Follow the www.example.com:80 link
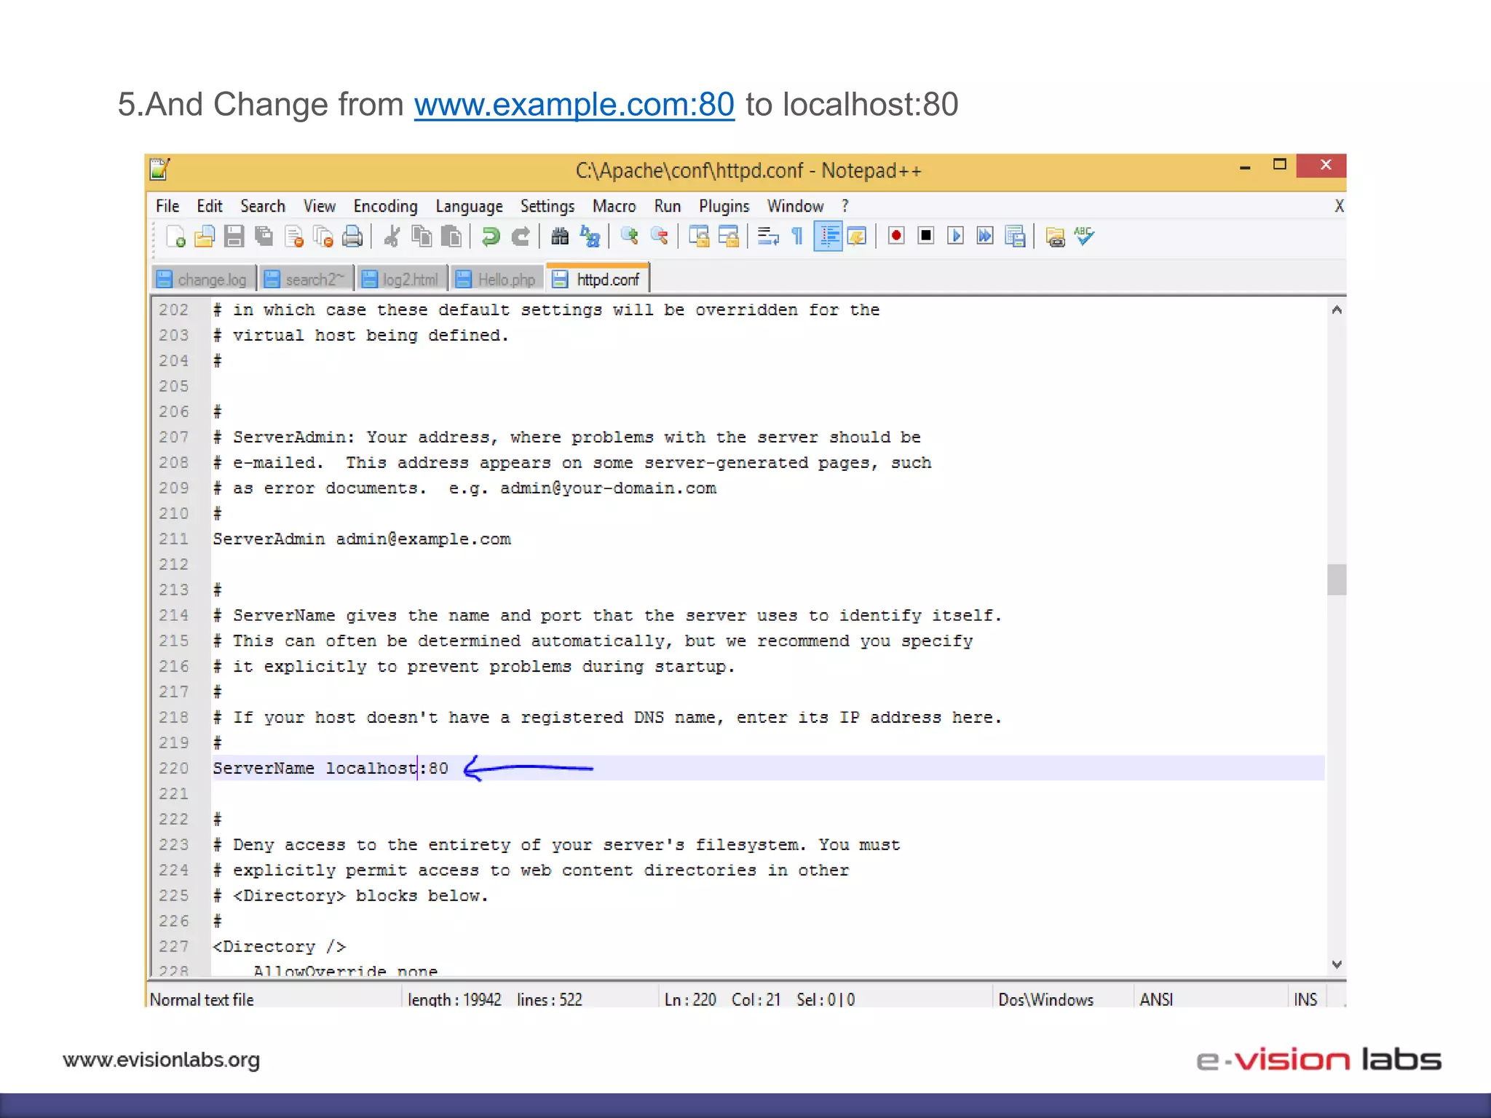Viewport: 1491px width, 1118px height. (x=574, y=104)
